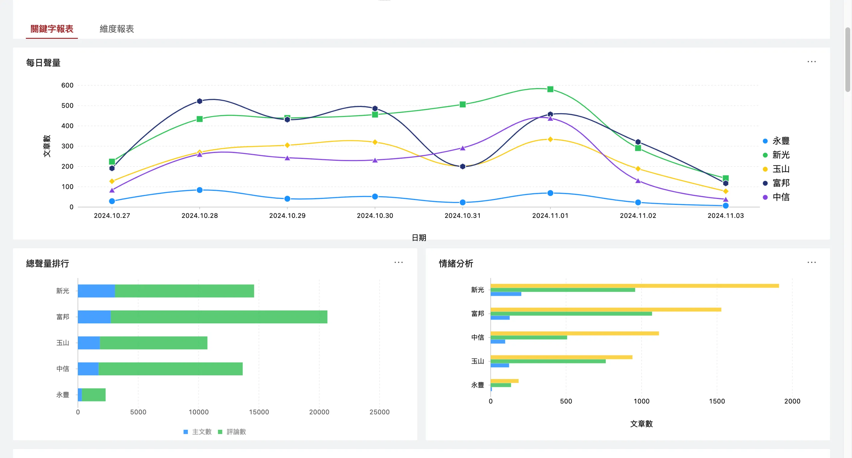Click 富邦 green bar in 情緒分析
This screenshot has height=458, width=852.
pos(571,314)
